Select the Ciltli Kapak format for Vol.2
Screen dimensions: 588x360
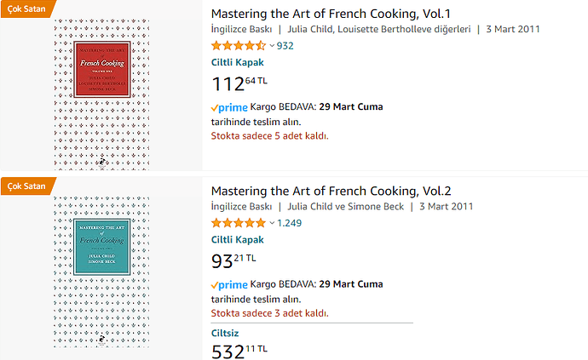[x=238, y=239]
